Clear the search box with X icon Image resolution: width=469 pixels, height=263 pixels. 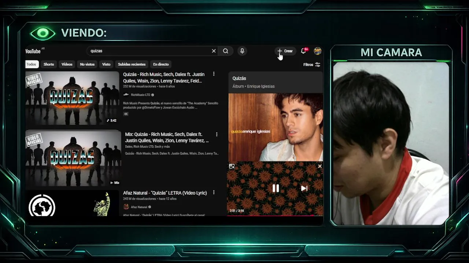(x=214, y=51)
